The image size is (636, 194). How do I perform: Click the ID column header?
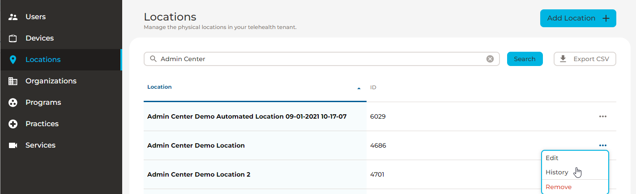373,87
